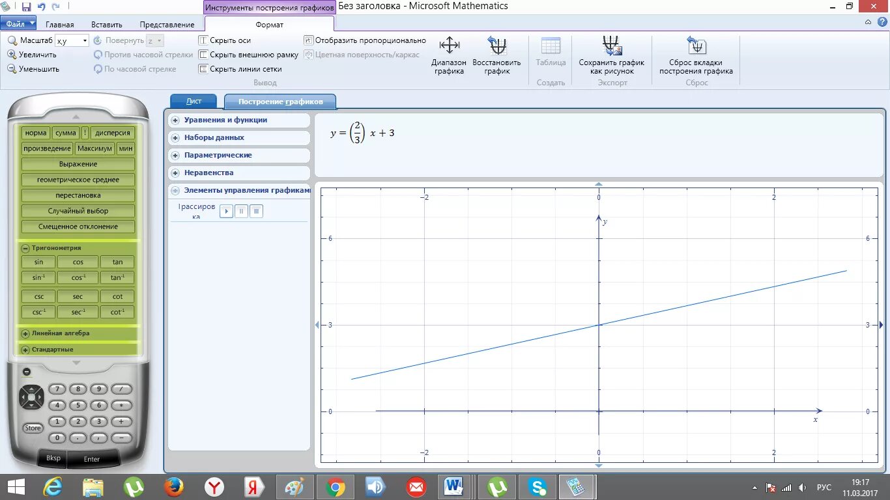The image size is (890, 500).
Task: Start the trace play button
Action: tap(226, 211)
